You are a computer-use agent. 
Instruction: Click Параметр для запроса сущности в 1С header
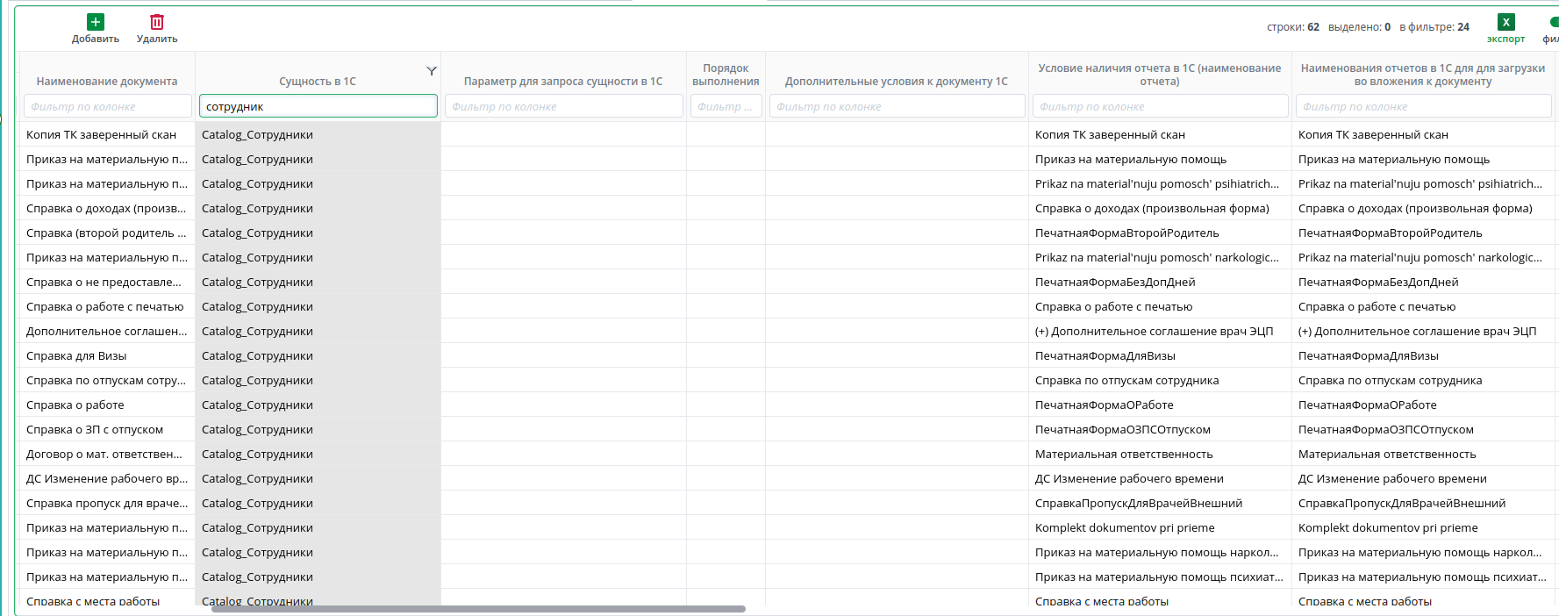(563, 82)
